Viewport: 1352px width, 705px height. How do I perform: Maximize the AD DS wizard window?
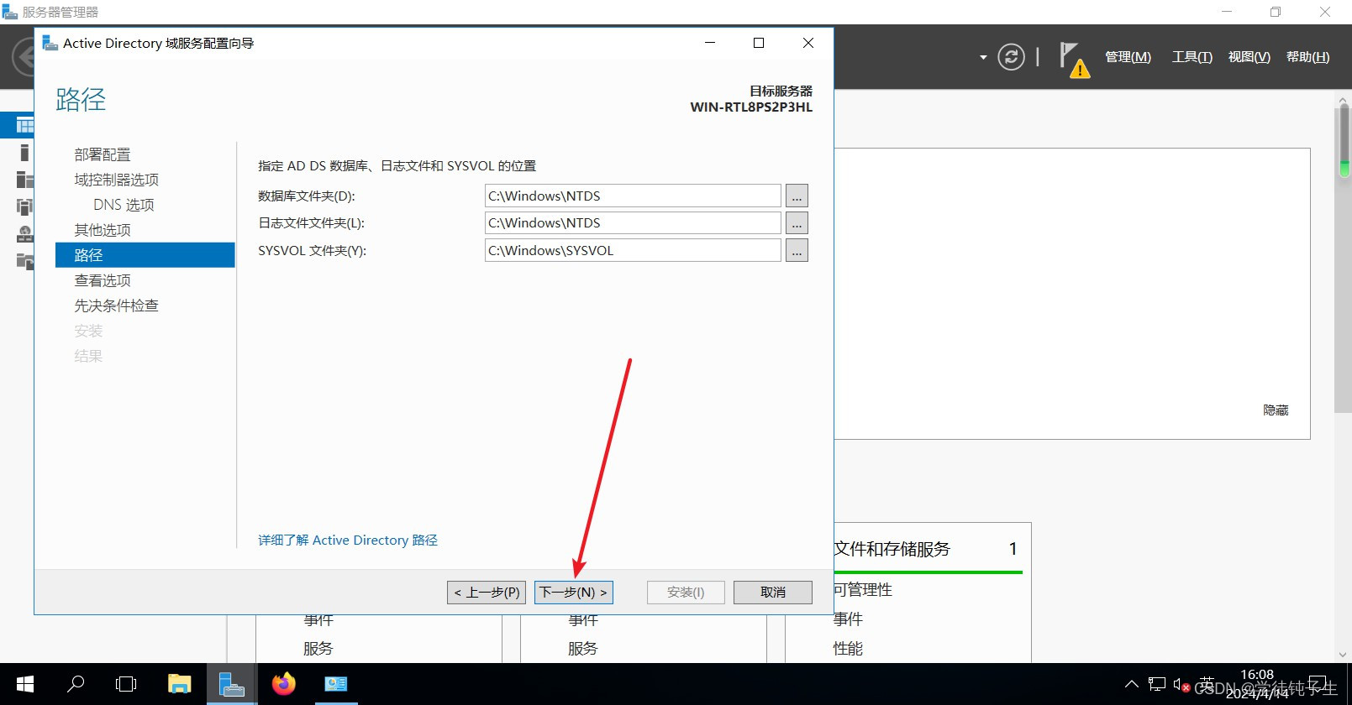pos(759,43)
